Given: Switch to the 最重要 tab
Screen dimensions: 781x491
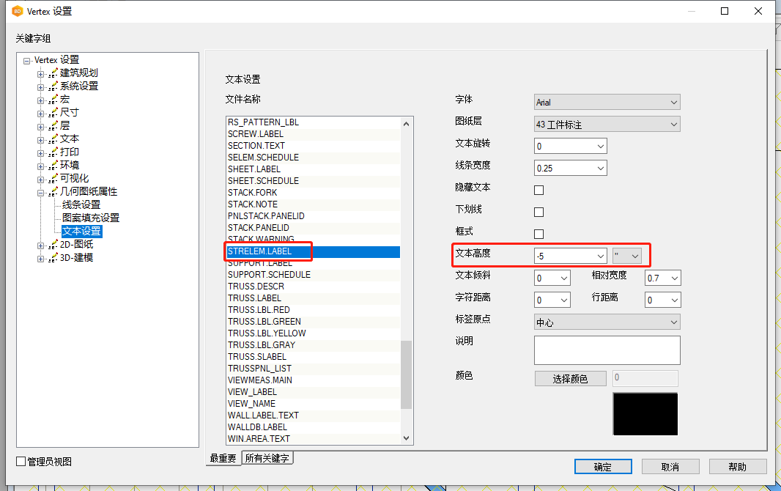Looking at the screenshot, I should coord(223,458).
